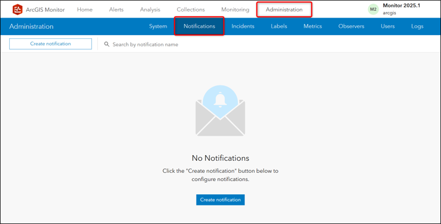Screen dimensions: 441x224
Task: Open the Metrics tab
Action: point(313,26)
